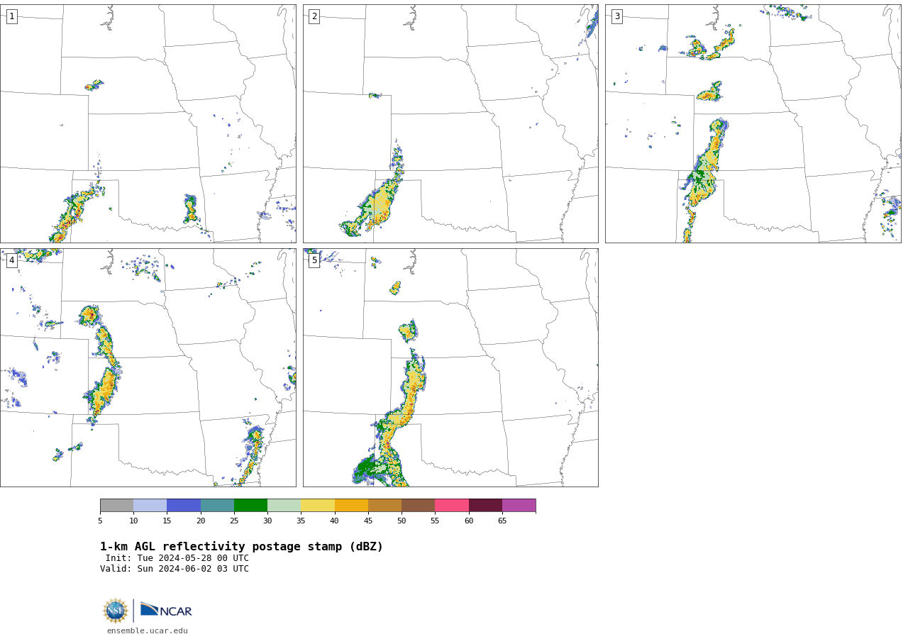Click the colorbar tick label '45'
908x639 pixels.
point(368,521)
